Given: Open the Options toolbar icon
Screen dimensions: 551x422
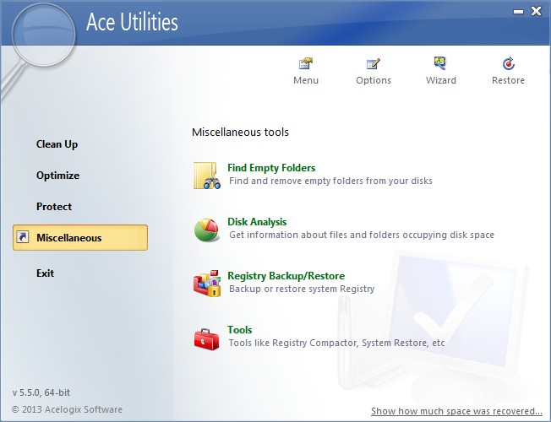Looking at the screenshot, I should [374, 64].
